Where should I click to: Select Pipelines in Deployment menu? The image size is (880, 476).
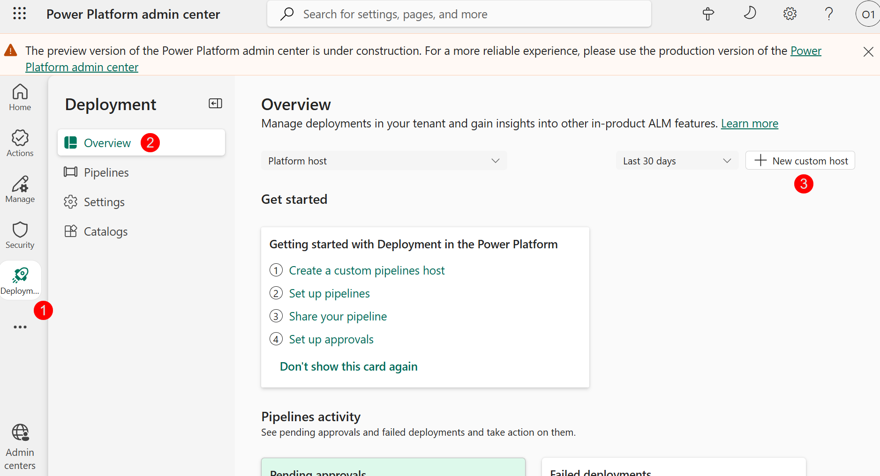click(106, 172)
